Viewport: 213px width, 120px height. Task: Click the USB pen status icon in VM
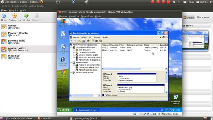[145, 114]
